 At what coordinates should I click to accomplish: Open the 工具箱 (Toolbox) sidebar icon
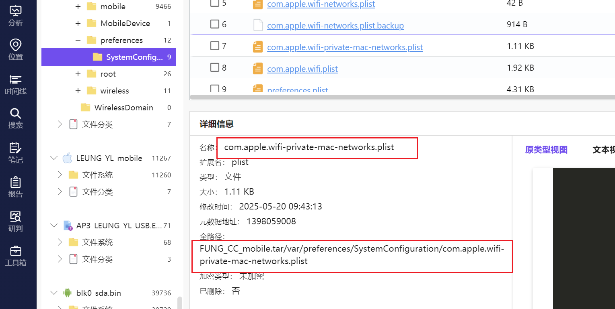point(16,256)
